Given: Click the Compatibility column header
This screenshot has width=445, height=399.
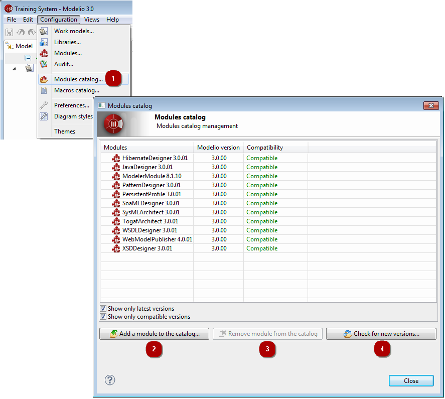Looking at the screenshot, I should [275, 148].
